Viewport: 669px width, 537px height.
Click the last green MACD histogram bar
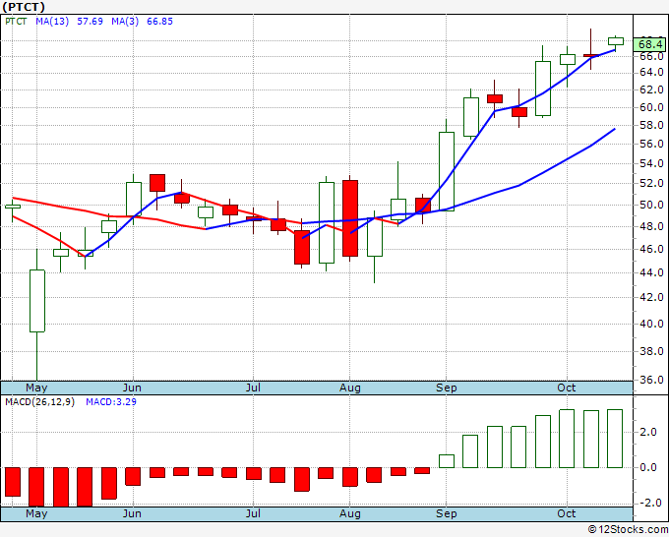(615, 439)
